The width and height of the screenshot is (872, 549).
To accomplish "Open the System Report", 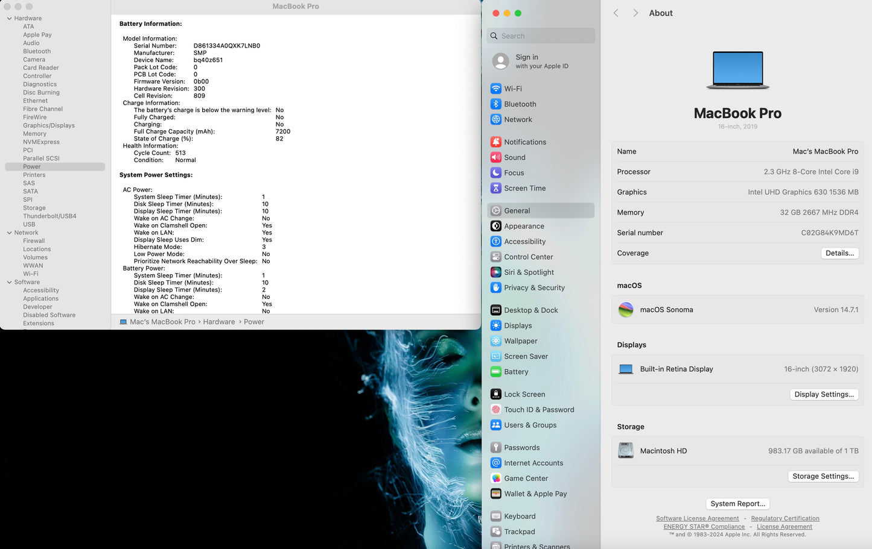I will click(737, 503).
